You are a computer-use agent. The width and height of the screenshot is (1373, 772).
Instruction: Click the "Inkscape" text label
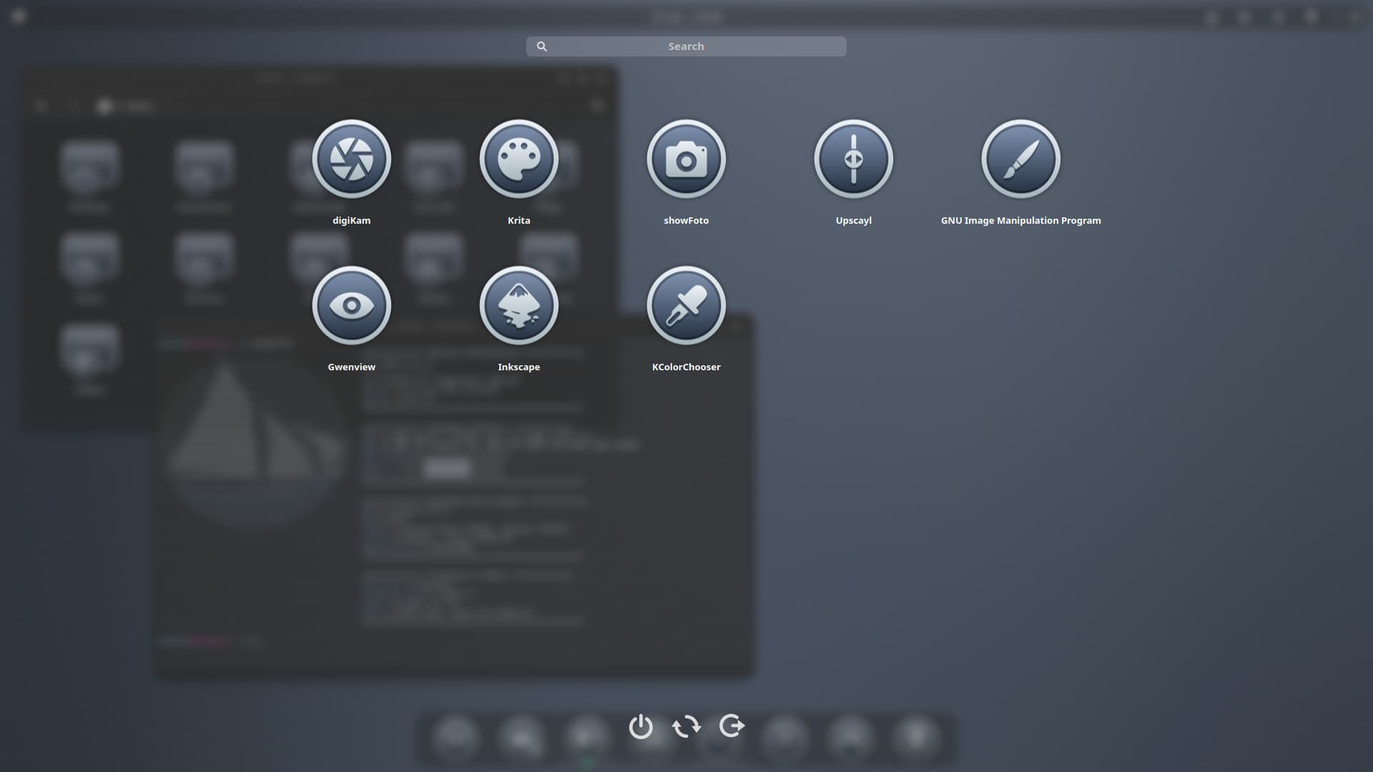click(518, 367)
